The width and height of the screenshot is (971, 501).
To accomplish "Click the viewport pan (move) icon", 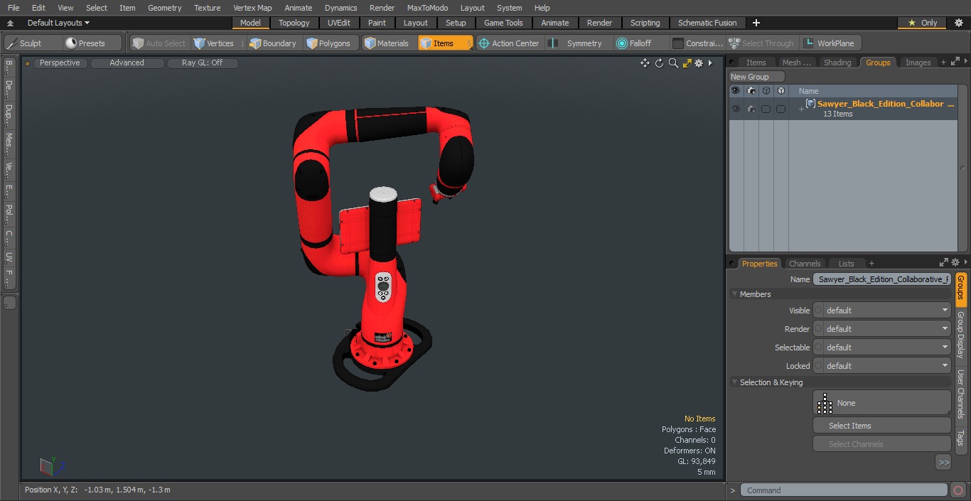I will click(x=645, y=63).
